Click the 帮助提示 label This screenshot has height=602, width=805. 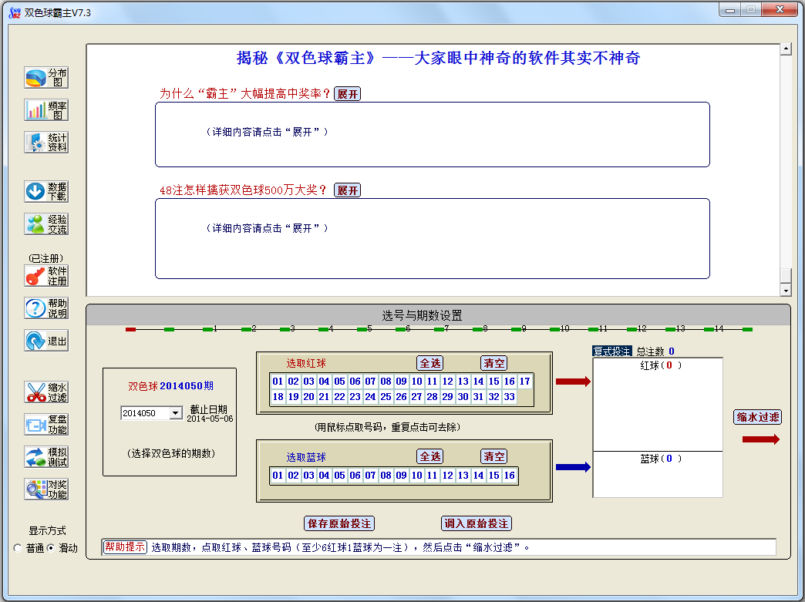[125, 547]
